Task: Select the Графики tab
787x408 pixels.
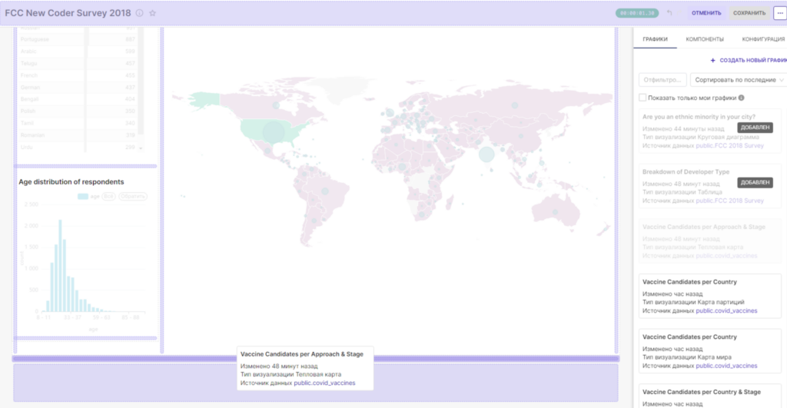Action: coord(655,39)
